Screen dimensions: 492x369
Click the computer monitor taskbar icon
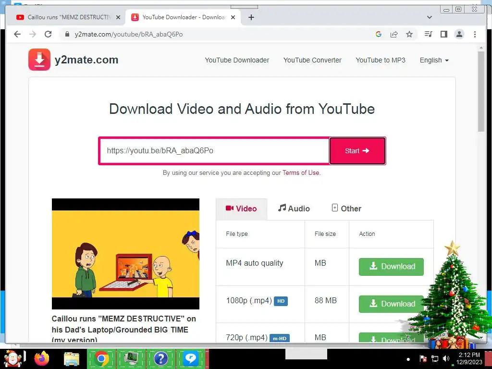(131, 358)
